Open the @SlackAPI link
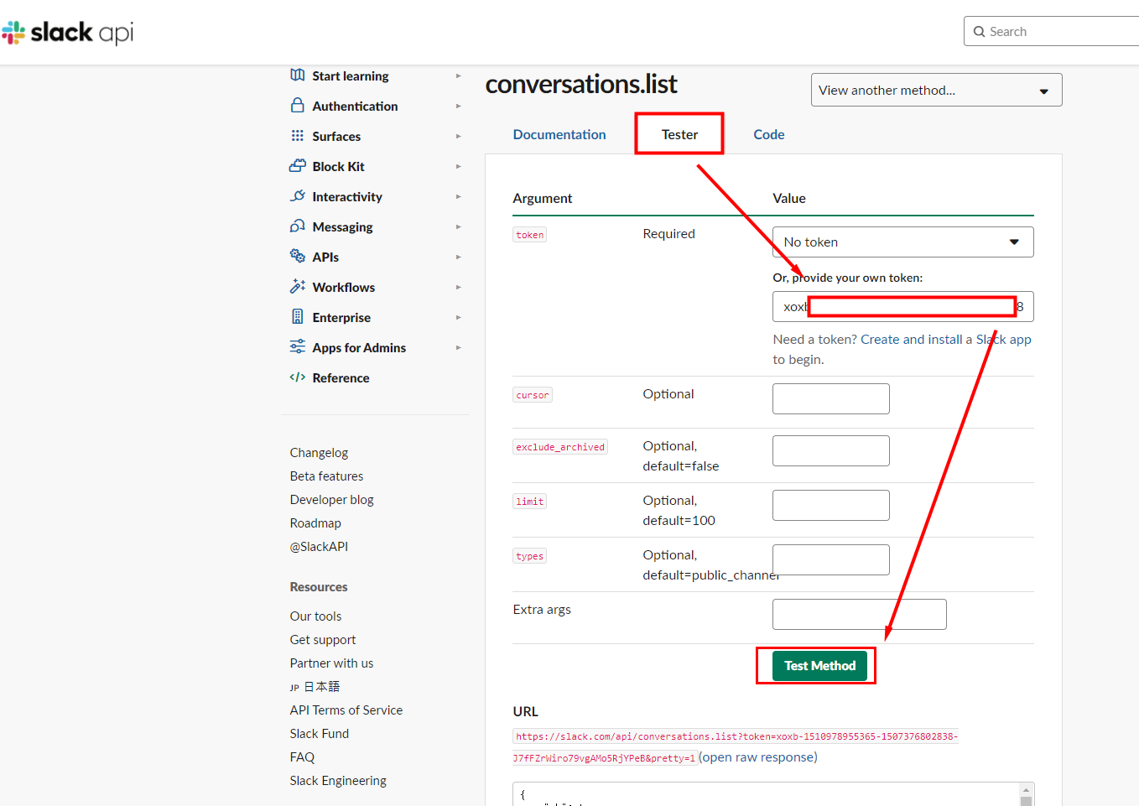1139x806 pixels. click(319, 547)
